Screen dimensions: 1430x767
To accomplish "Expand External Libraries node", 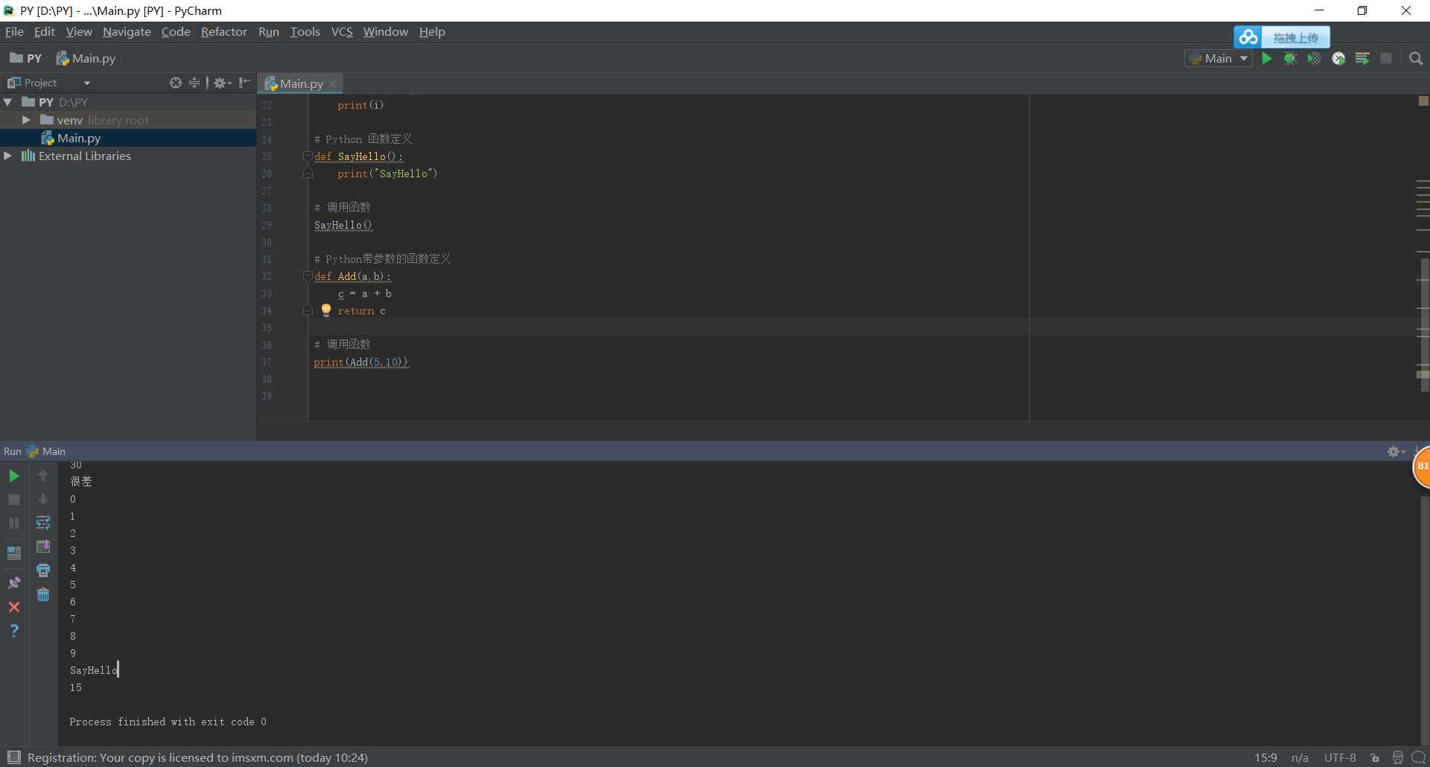I will (8, 156).
